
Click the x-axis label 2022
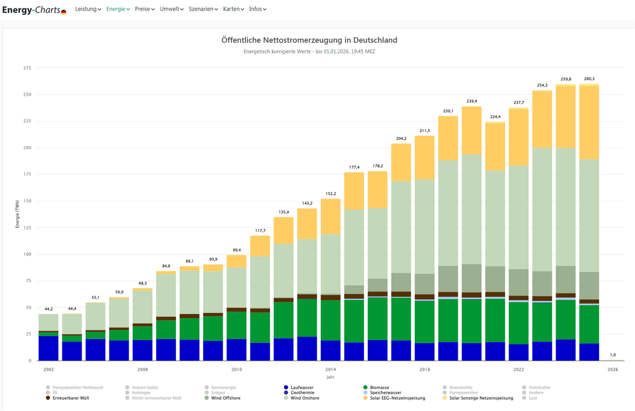coord(519,369)
